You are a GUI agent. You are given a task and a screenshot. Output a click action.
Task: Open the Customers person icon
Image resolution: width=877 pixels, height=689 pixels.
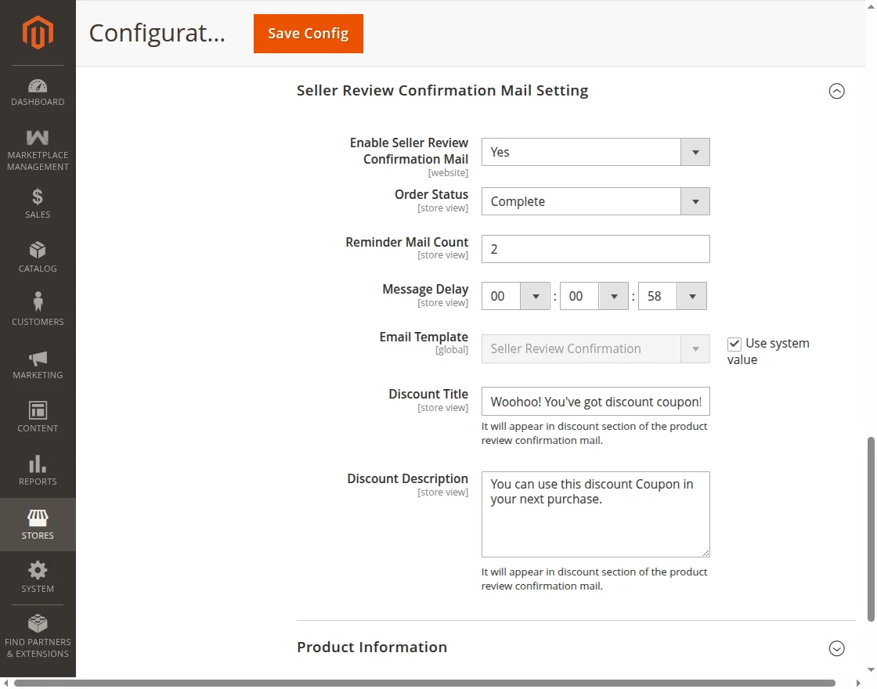coord(38,302)
